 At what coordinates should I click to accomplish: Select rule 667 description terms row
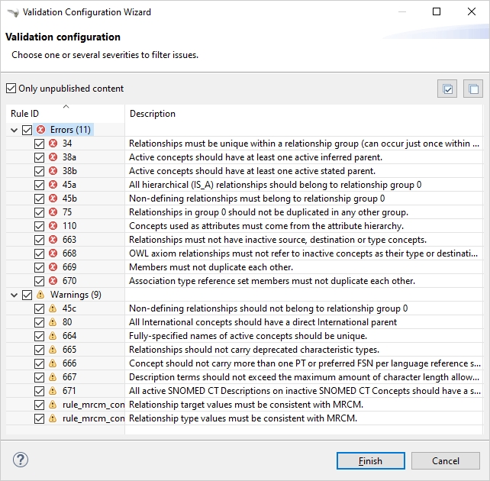click(304, 377)
